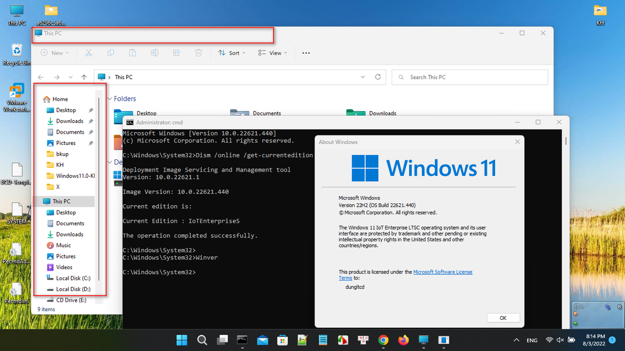Select the KH folder on the desktop
Image resolution: width=625 pixels, height=351 pixels.
(600, 15)
